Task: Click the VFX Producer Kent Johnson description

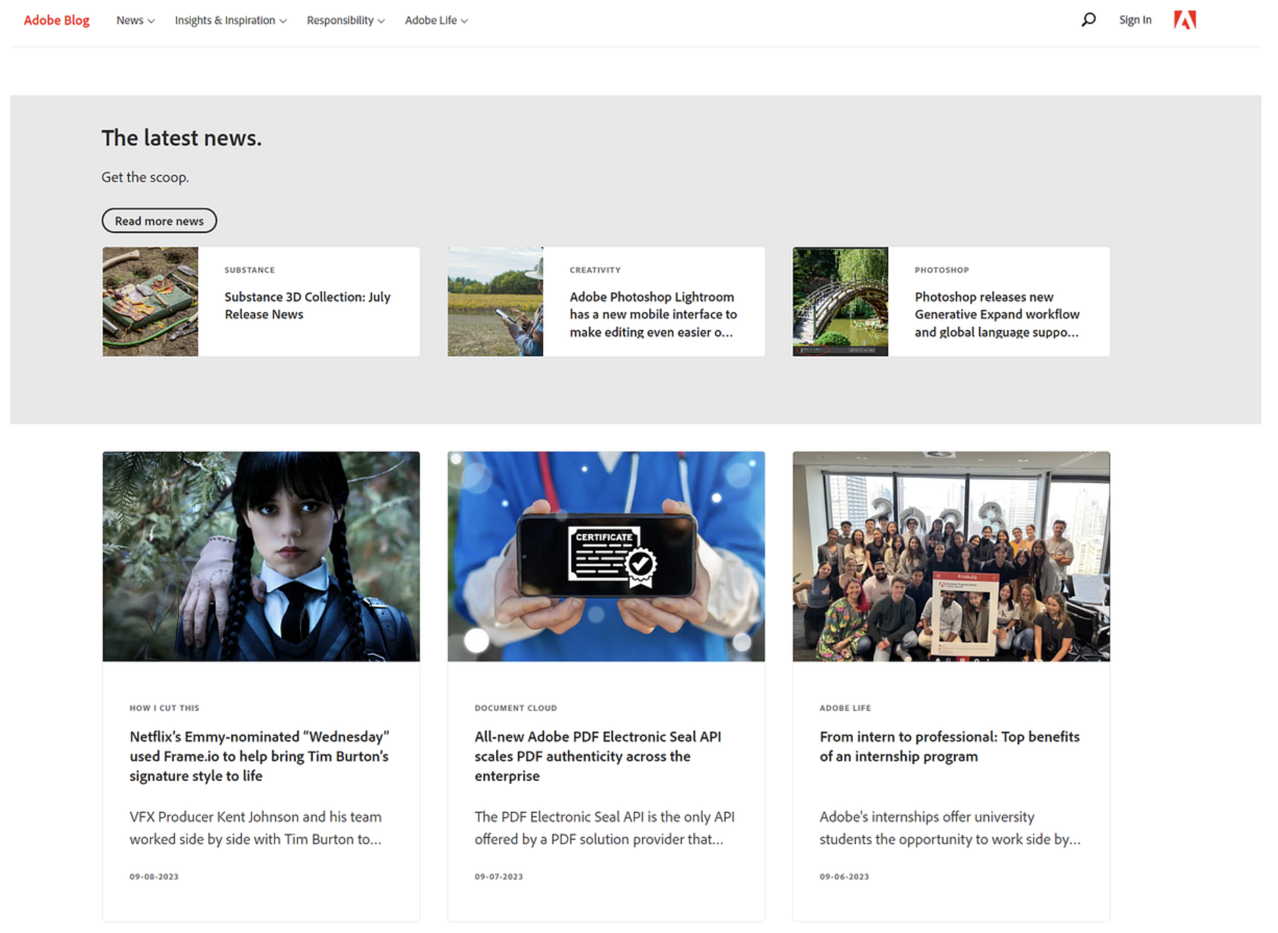Action: [256, 828]
